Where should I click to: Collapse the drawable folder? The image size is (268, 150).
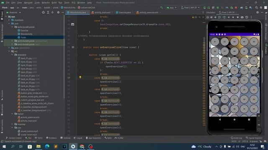coord(12,55)
